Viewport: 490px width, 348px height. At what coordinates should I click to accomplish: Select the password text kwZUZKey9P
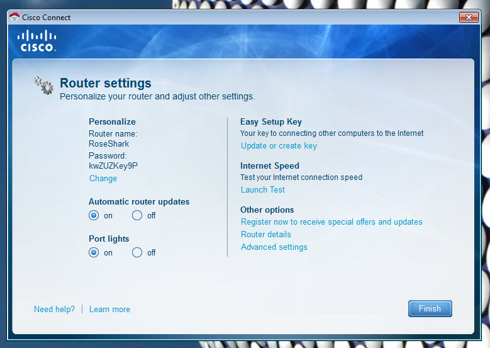[x=113, y=166]
